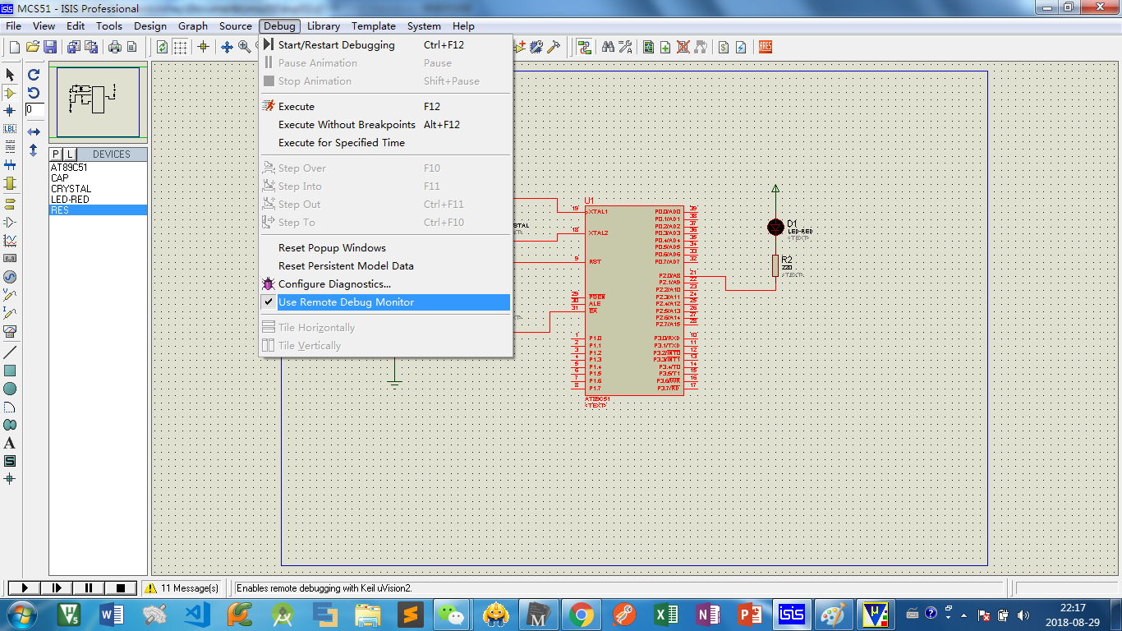Select AT89C51 in the devices list

98,168
